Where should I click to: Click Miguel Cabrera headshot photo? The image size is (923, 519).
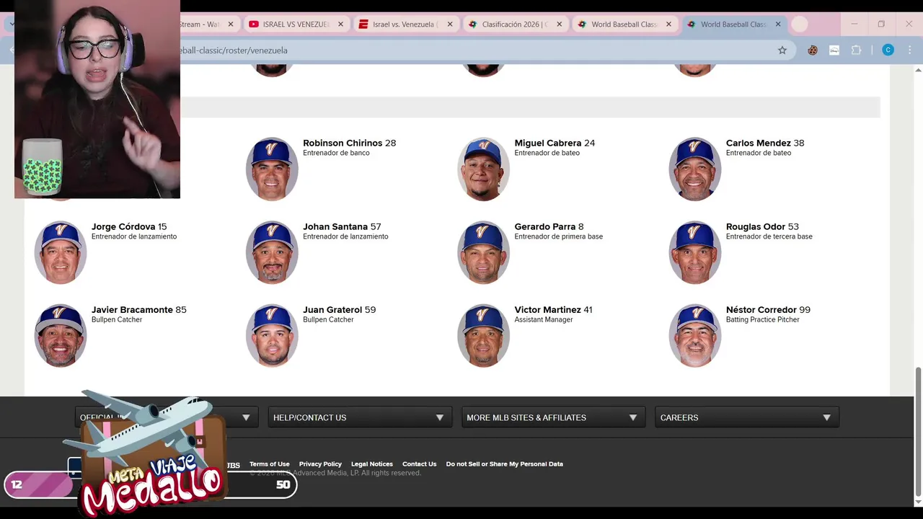click(x=483, y=169)
